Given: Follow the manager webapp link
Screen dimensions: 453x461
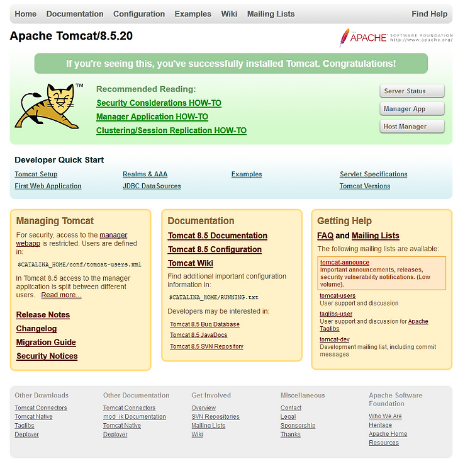Looking at the screenshot, I should (113, 235).
